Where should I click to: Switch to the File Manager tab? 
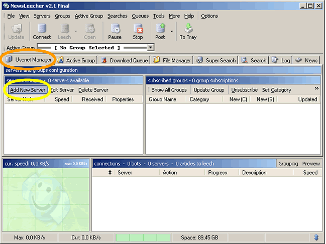coord(172,60)
